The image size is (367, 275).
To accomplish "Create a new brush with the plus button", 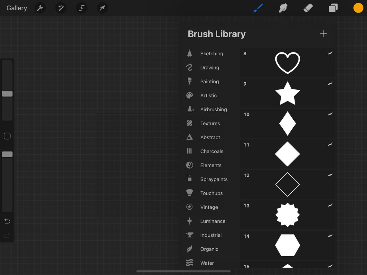I will coord(323,33).
